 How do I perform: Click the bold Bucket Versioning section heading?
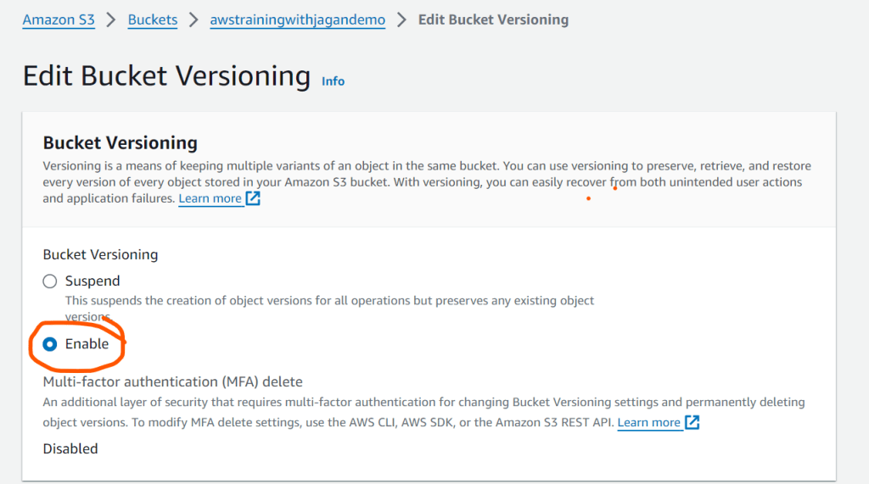[120, 142]
